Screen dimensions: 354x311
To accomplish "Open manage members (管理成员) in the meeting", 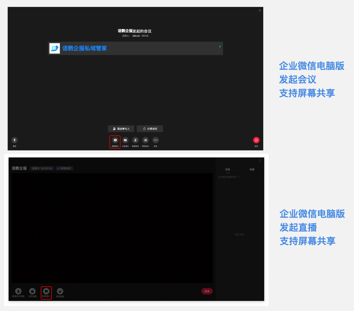I will 146,140.
